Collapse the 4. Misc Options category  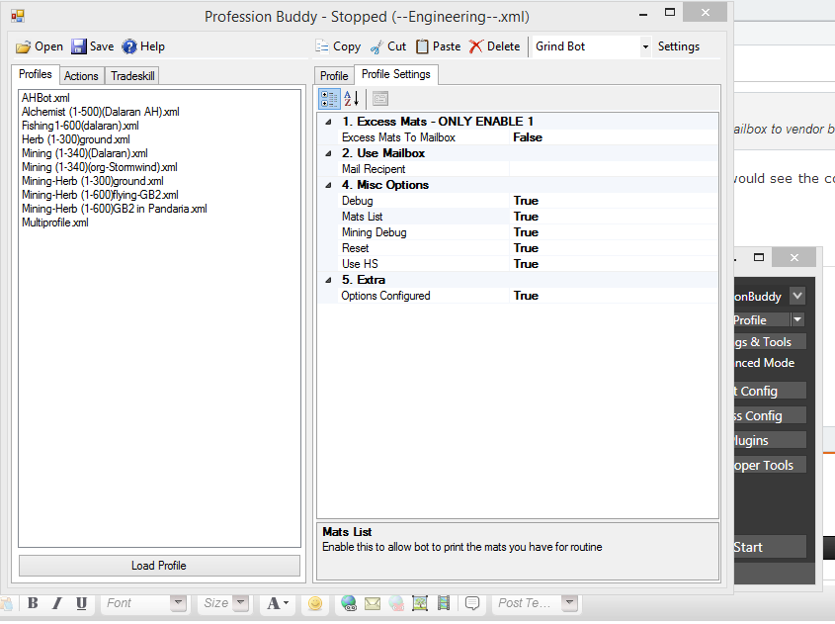click(329, 186)
